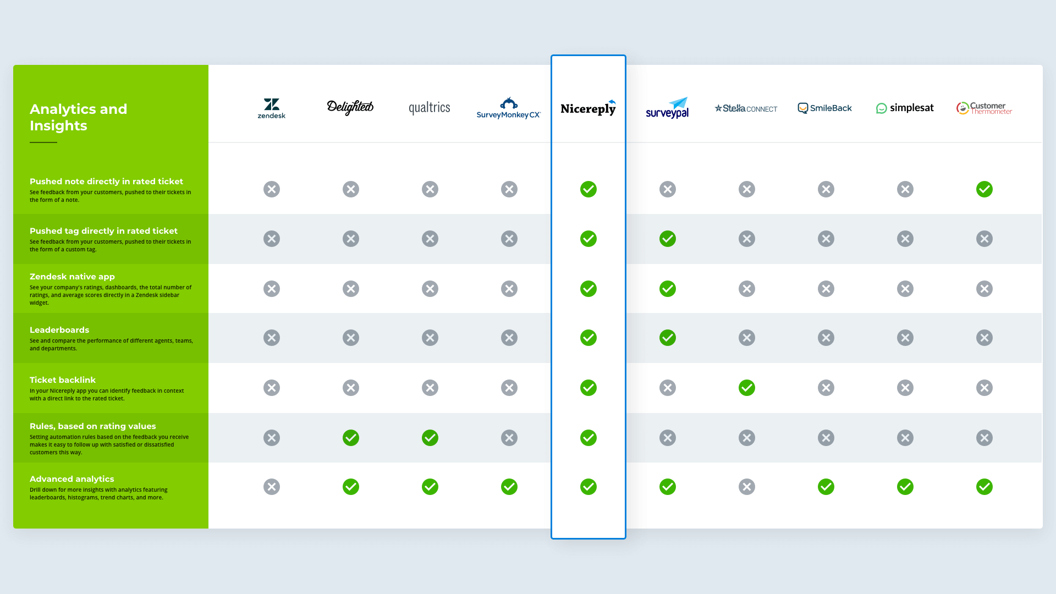Image resolution: width=1056 pixels, height=594 pixels.
Task: Click Customer Thermometer checkmark for Pushed note row
Action: pos(985,189)
